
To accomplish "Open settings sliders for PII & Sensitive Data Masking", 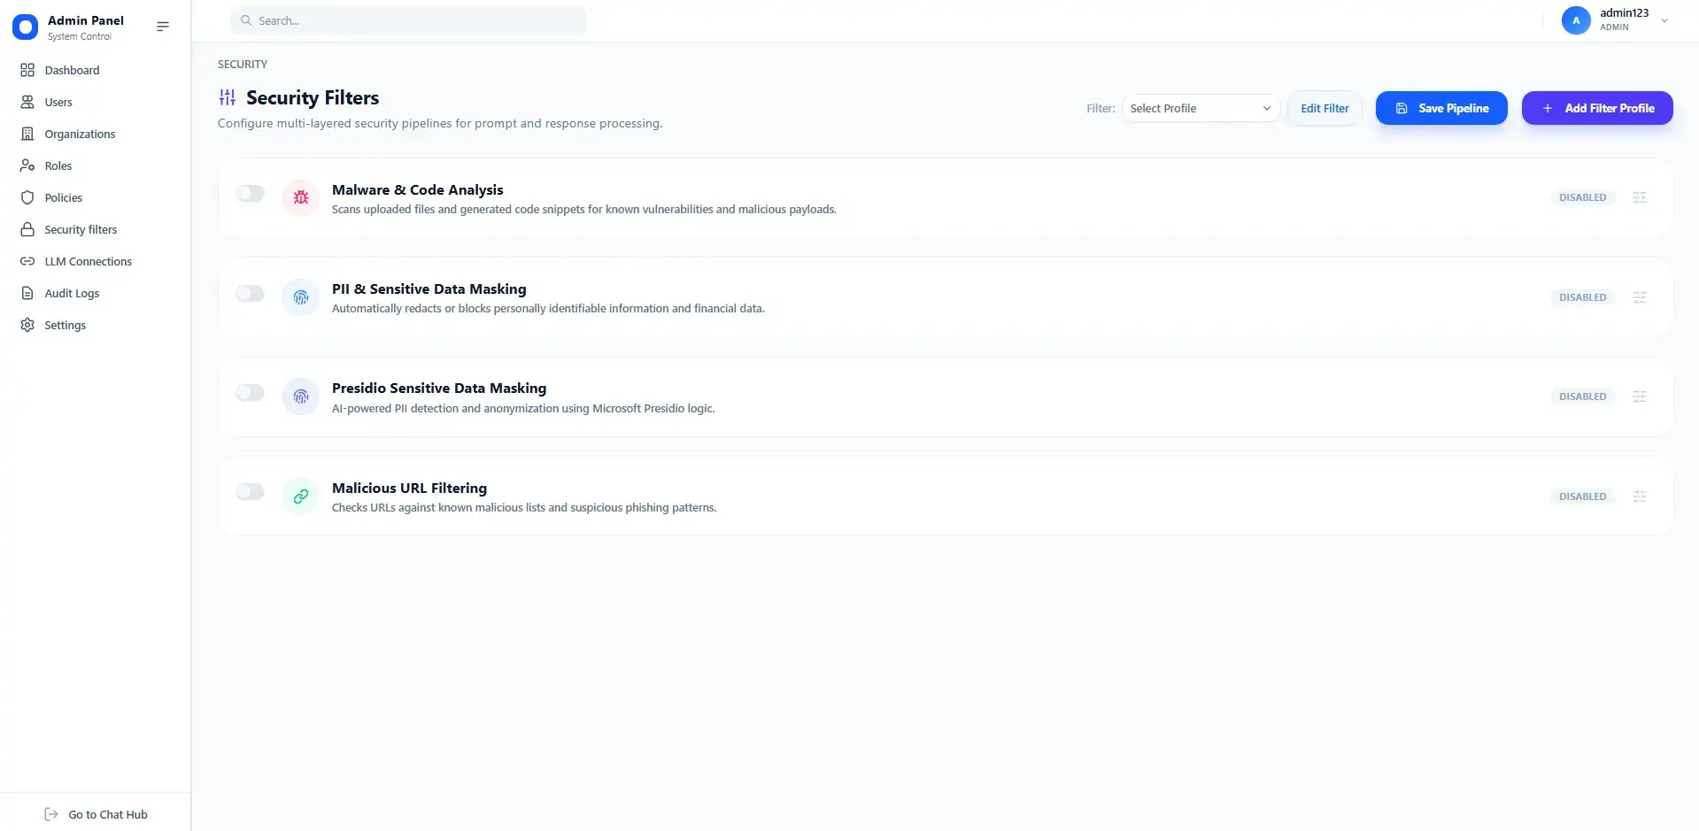I will click(x=1640, y=297).
